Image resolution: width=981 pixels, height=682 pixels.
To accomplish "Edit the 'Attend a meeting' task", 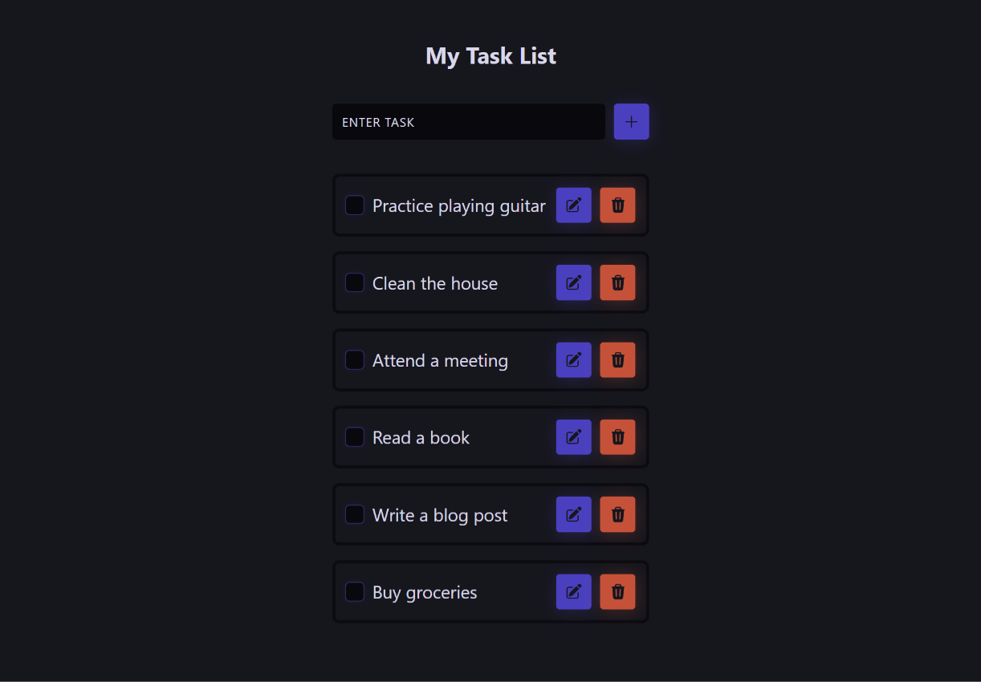I will coord(574,360).
